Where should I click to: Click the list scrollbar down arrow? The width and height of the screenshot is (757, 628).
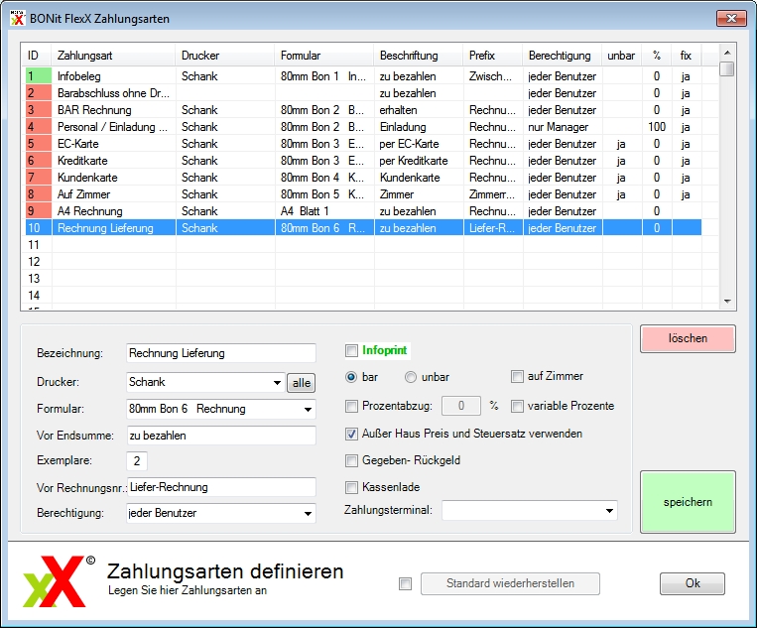pos(727,302)
